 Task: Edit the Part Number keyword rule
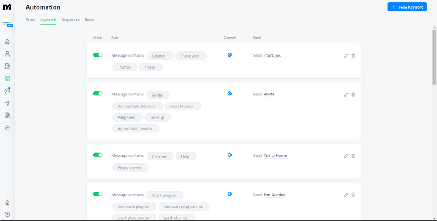point(346,195)
